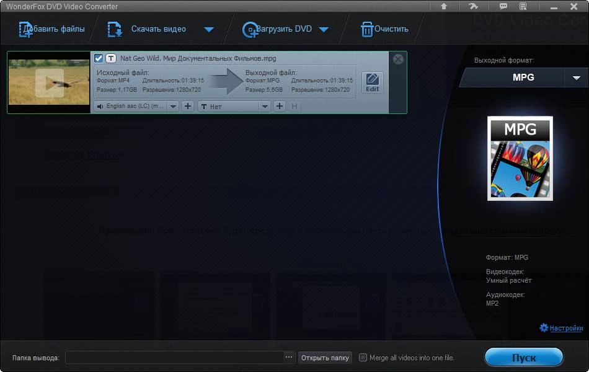The image size is (589, 372).
Task: Play the video preview thumbnail
Action: tap(50, 83)
